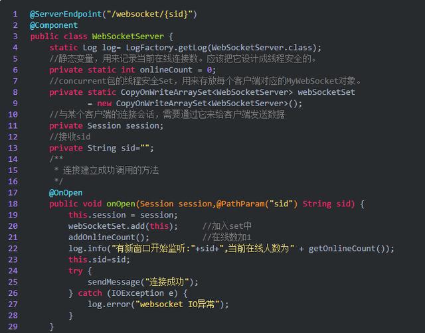Click the @Component annotation
This screenshot has height=333, width=425.
pos(54,25)
